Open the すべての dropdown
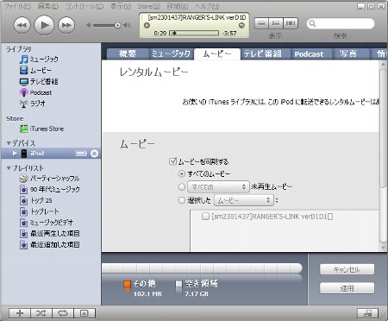 218,187
